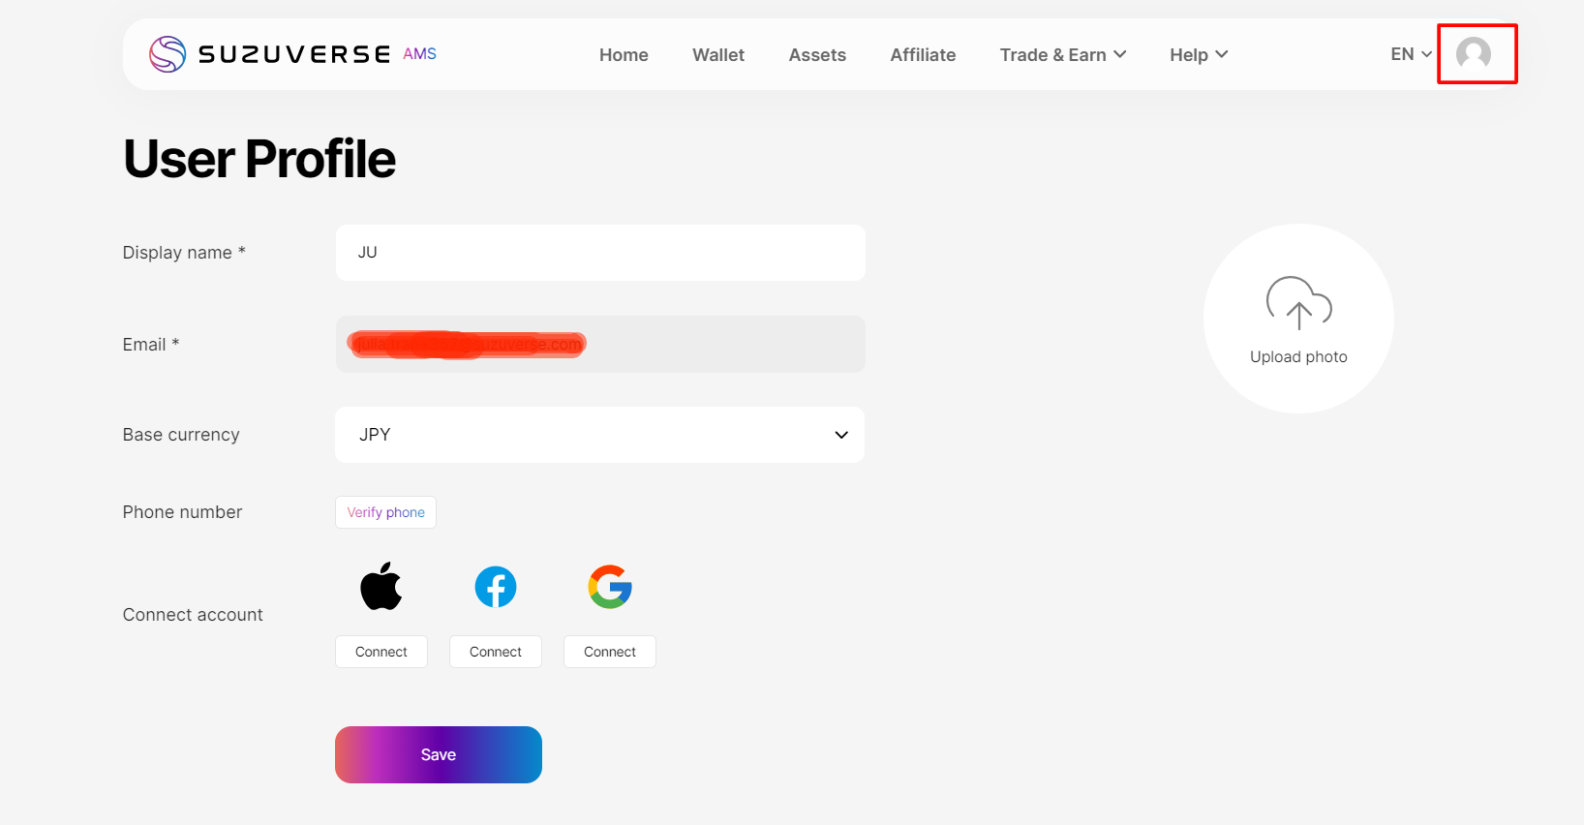Open the user avatar profile icon
The image size is (1584, 825).
(x=1473, y=54)
